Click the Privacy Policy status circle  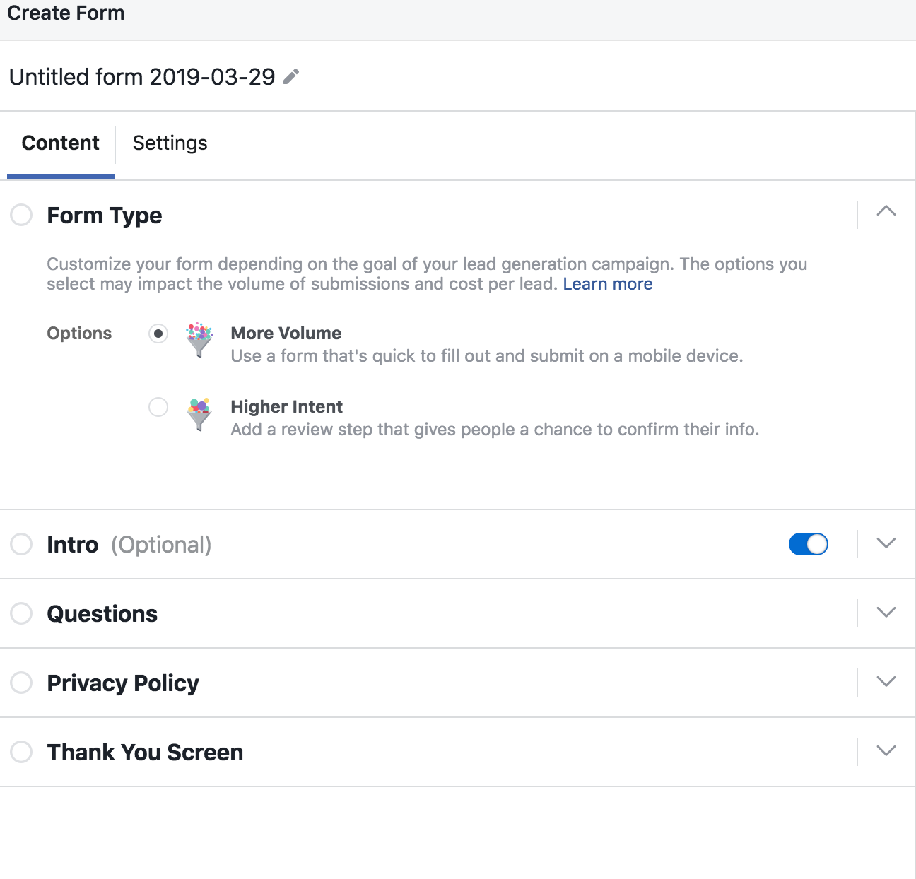[21, 683]
